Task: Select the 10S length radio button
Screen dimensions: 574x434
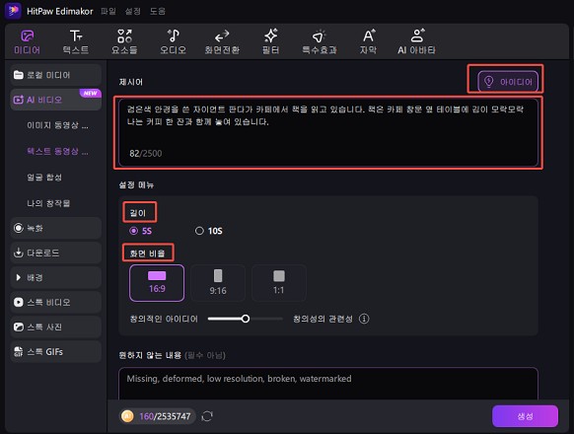Action: (x=199, y=231)
